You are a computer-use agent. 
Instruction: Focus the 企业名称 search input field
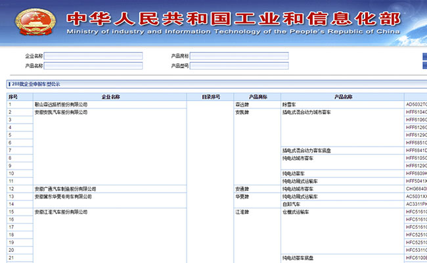(93, 56)
